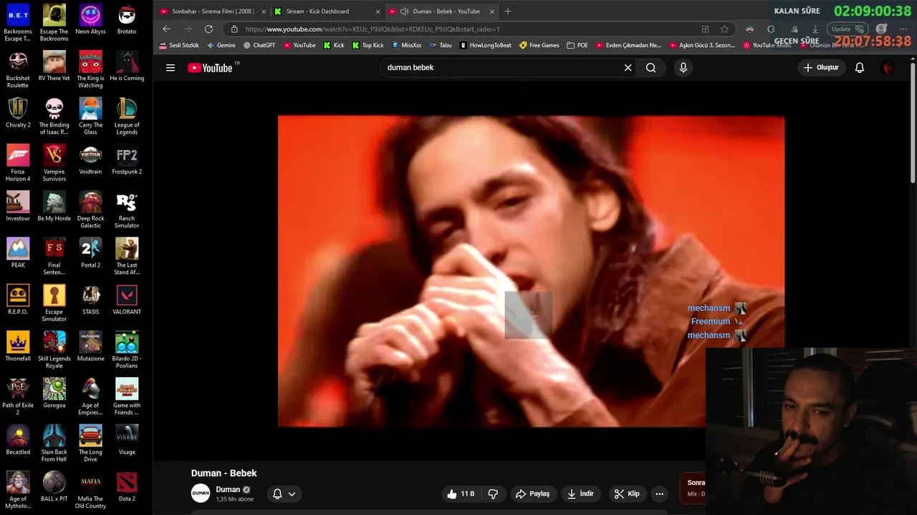Bookmark page with star icon
Viewport: 917px width, 515px height.
click(724, 29)
